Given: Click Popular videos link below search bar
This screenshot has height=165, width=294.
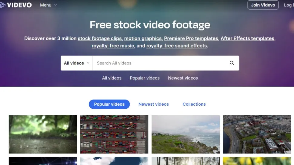Looking at the screenshot, I should 145,78.
